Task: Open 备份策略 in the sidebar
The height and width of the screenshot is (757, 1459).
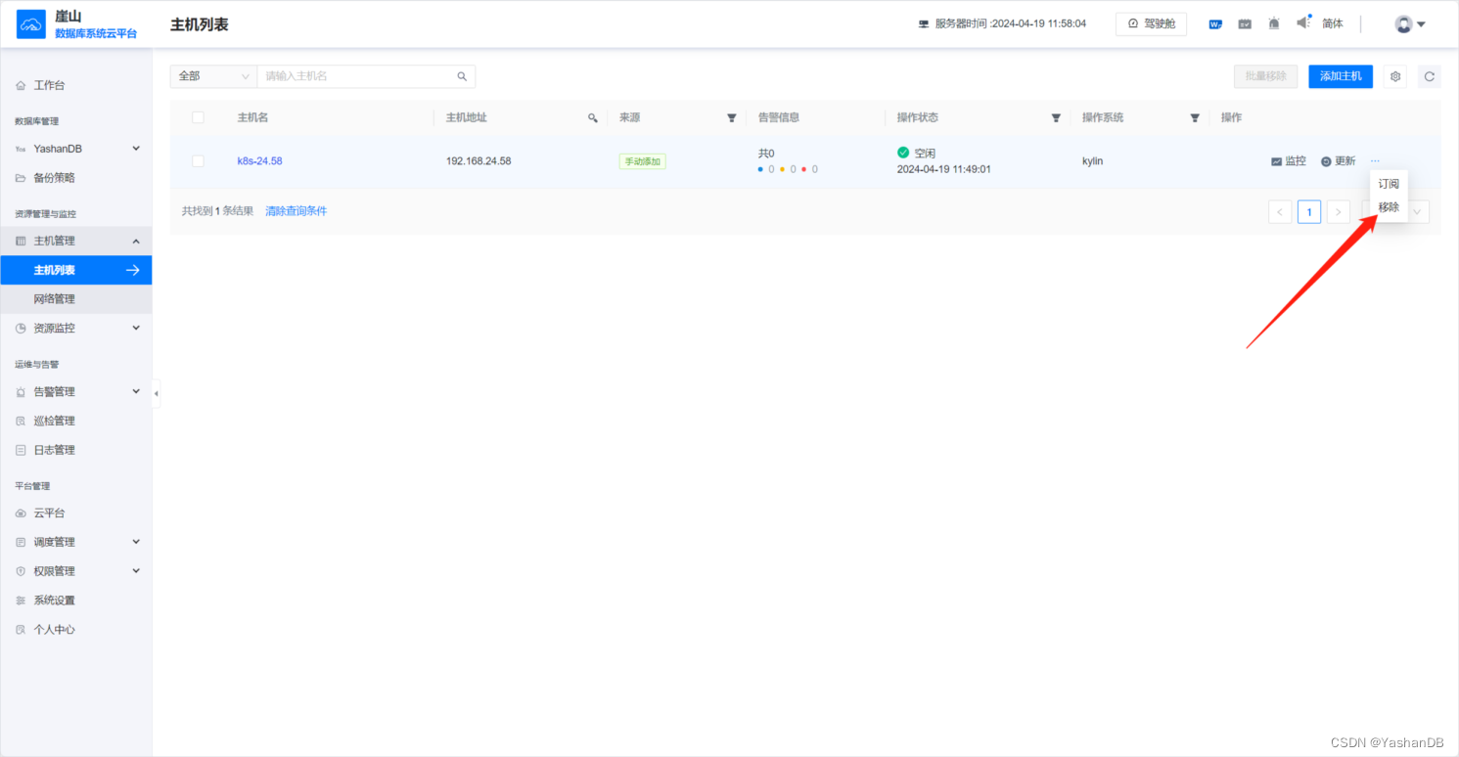Action: (x=76, y=178)
